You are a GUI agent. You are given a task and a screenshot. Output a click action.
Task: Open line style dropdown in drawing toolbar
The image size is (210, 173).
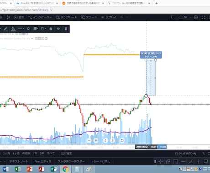[x=21, y=29]
